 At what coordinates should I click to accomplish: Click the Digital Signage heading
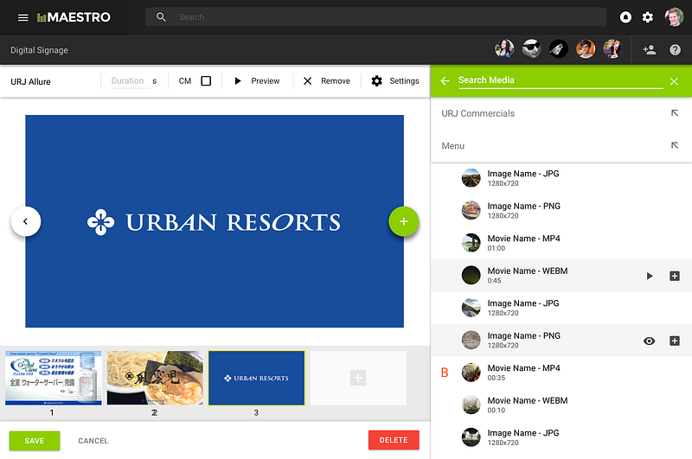[x=39, y=50]
